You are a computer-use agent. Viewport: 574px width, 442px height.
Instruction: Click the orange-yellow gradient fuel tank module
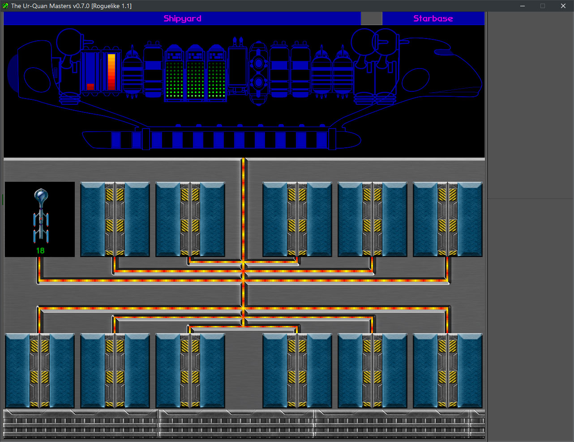tap(111, 72)
